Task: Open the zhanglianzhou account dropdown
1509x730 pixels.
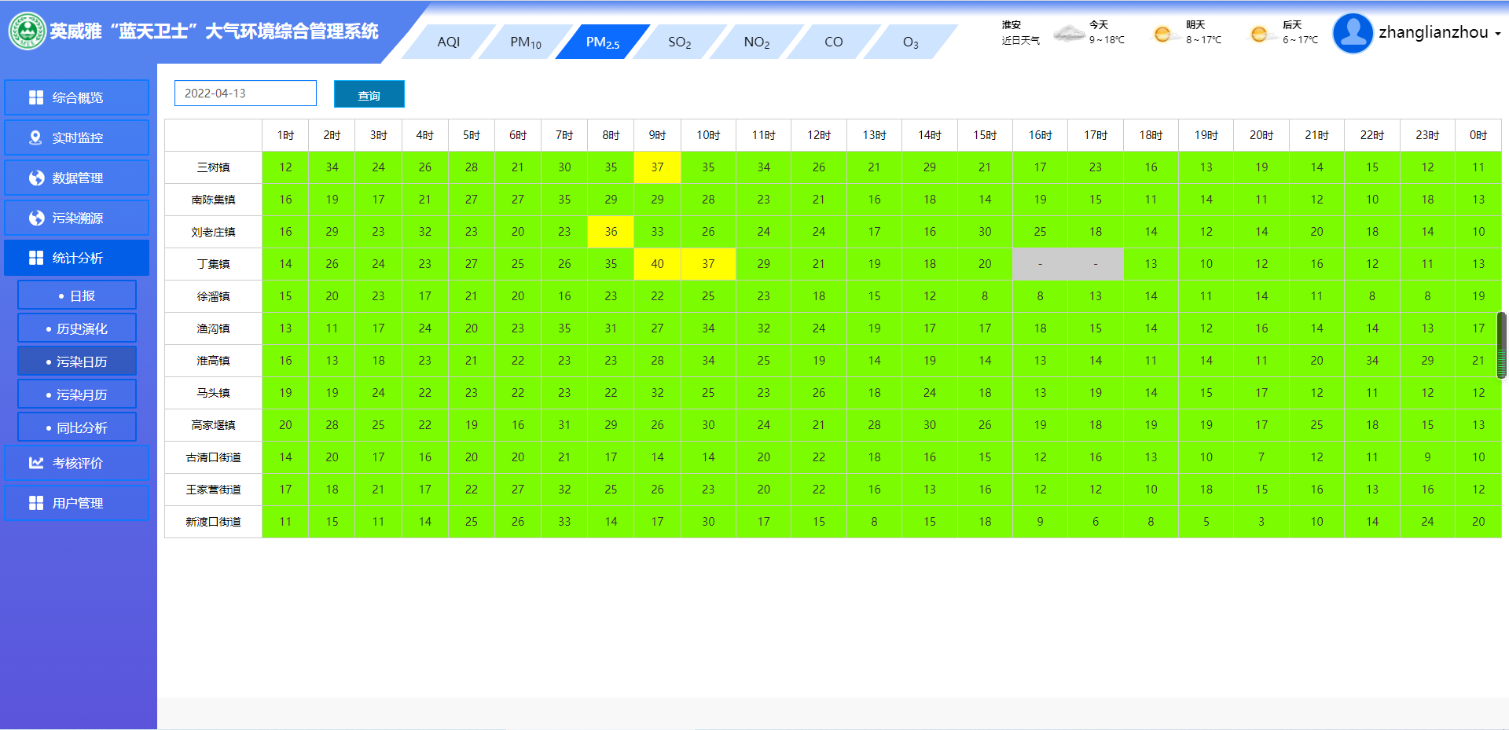Action: pos(1440,33)
